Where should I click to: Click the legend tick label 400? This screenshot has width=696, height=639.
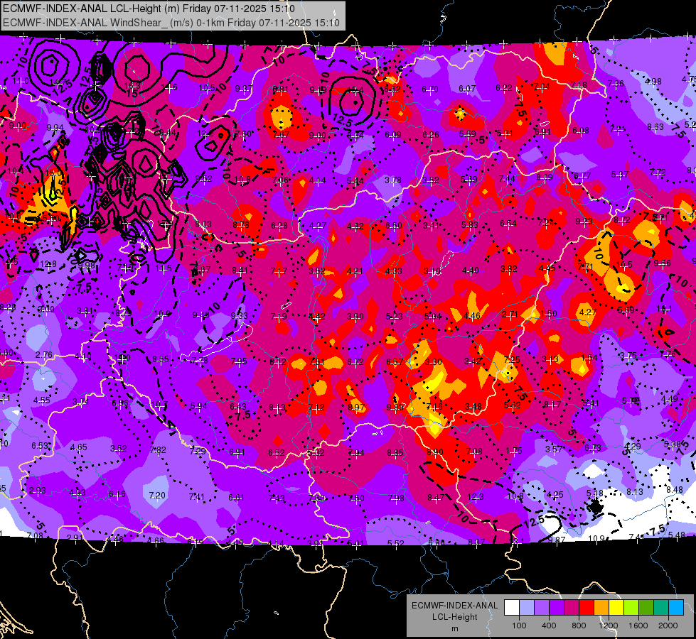point(549,626)
